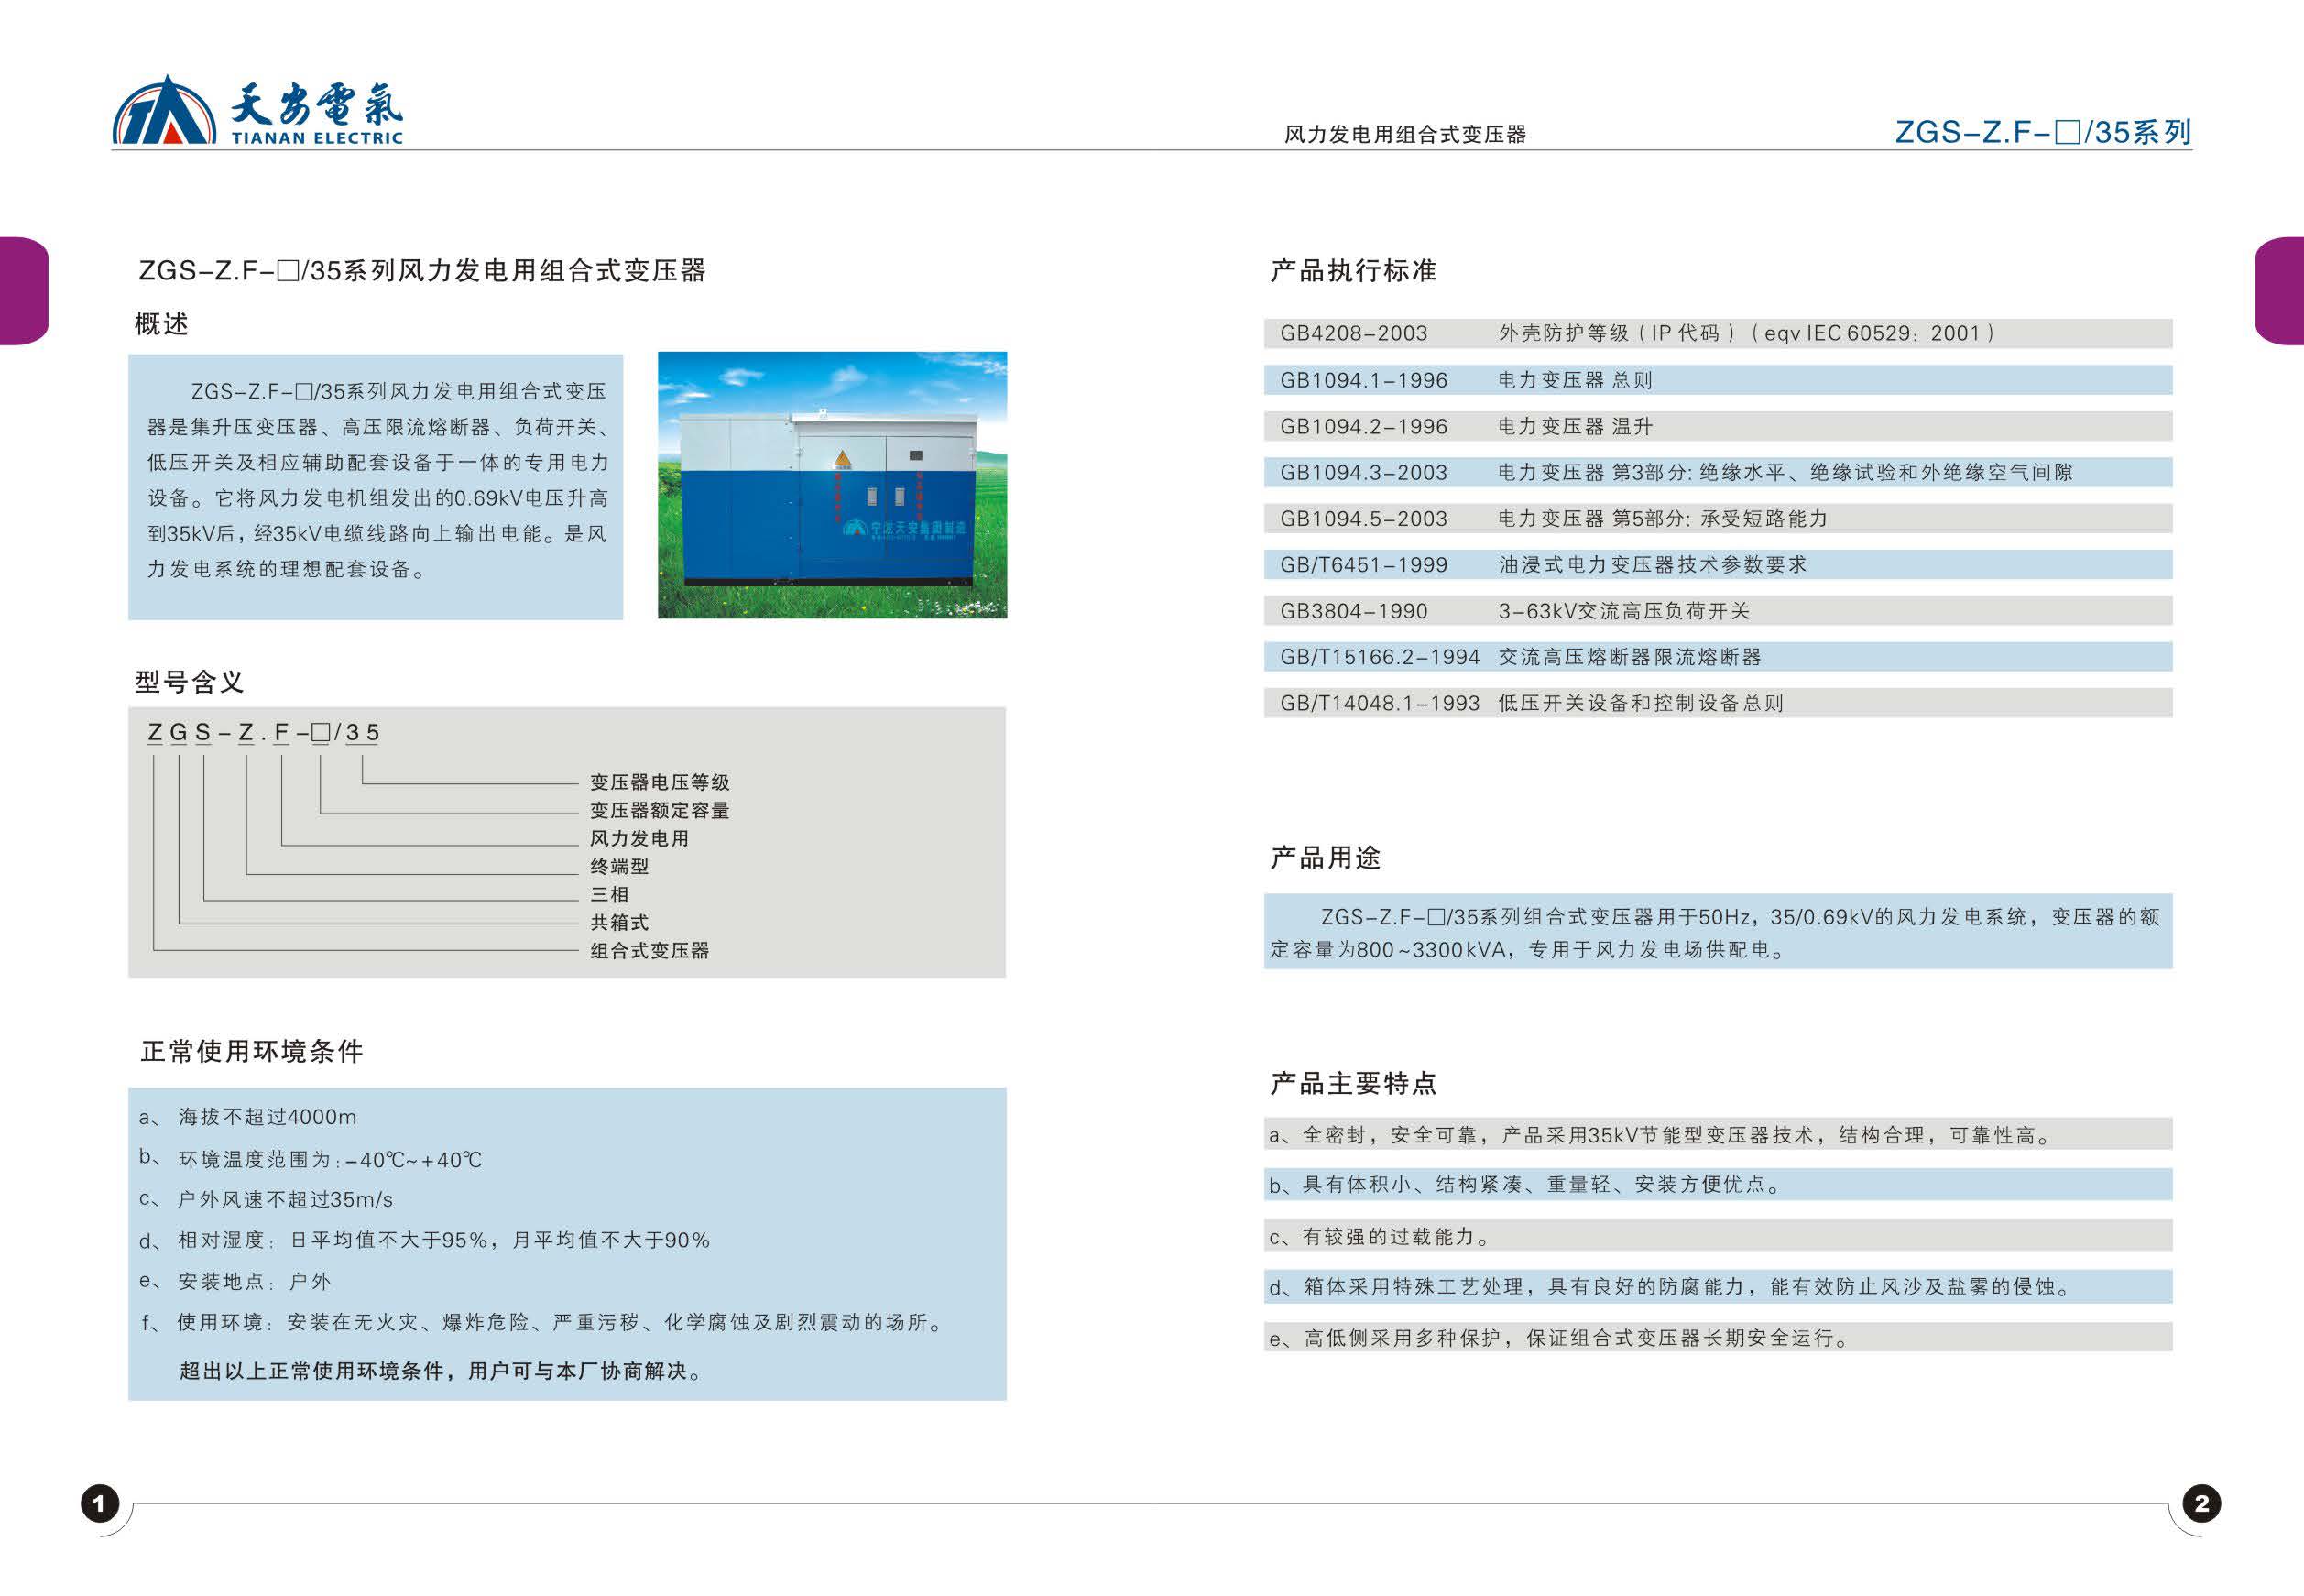The image size is (2304, 1596).
Task: Click the right purple side tab
Action: click(x=2281, y=291)
